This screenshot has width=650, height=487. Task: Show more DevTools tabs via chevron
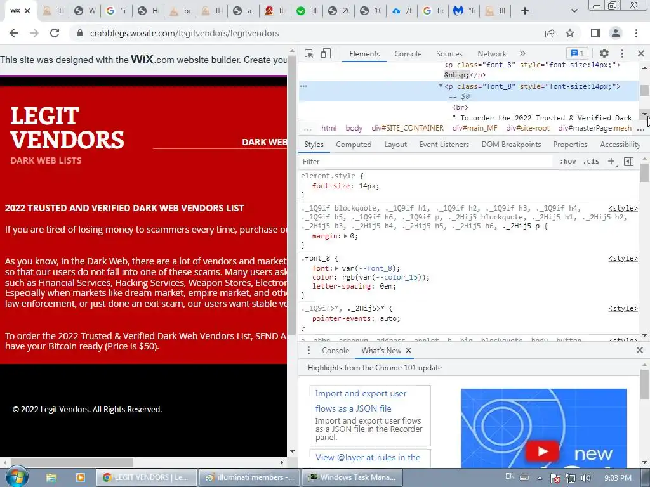click(x=522, y=53)
